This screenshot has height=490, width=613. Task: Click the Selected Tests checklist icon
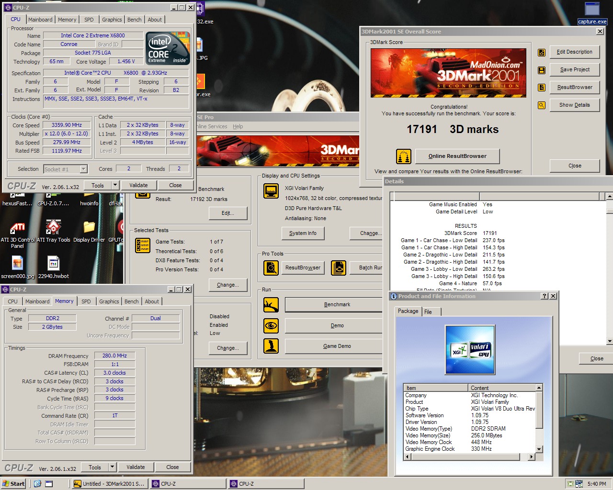pos(143,245)
